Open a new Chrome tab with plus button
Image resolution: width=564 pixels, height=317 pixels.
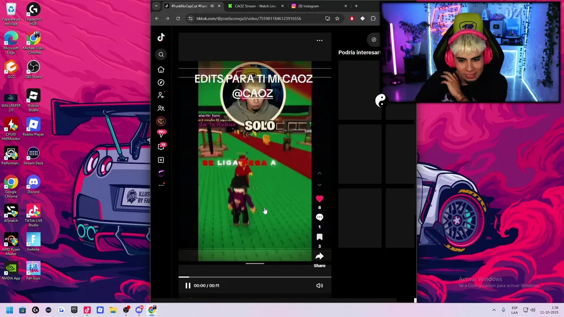(x=356, y=6)
